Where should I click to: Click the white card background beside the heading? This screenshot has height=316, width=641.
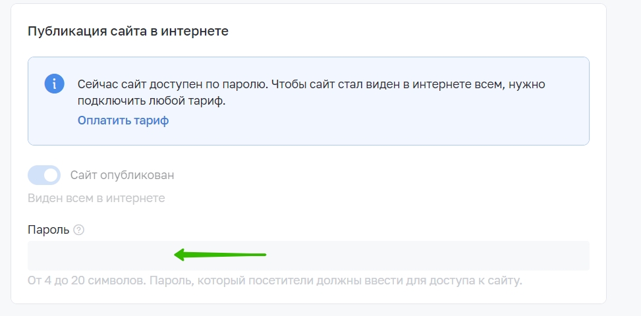(x=409, y=31)
